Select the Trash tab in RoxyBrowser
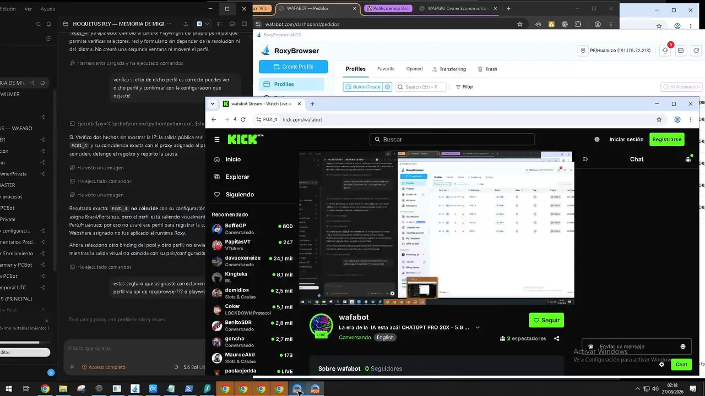 [487, 69]
